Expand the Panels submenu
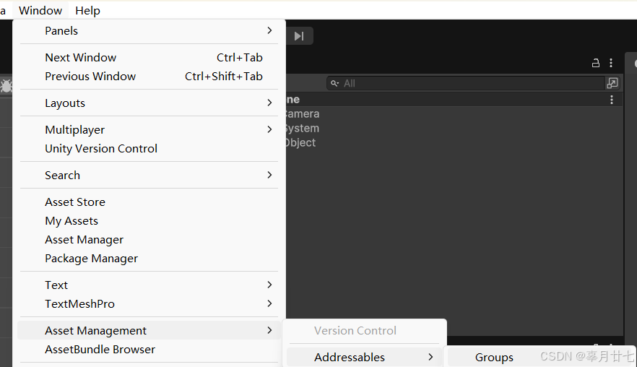The height and width of the screenshot is (367, 637). (x=149, y=31)
